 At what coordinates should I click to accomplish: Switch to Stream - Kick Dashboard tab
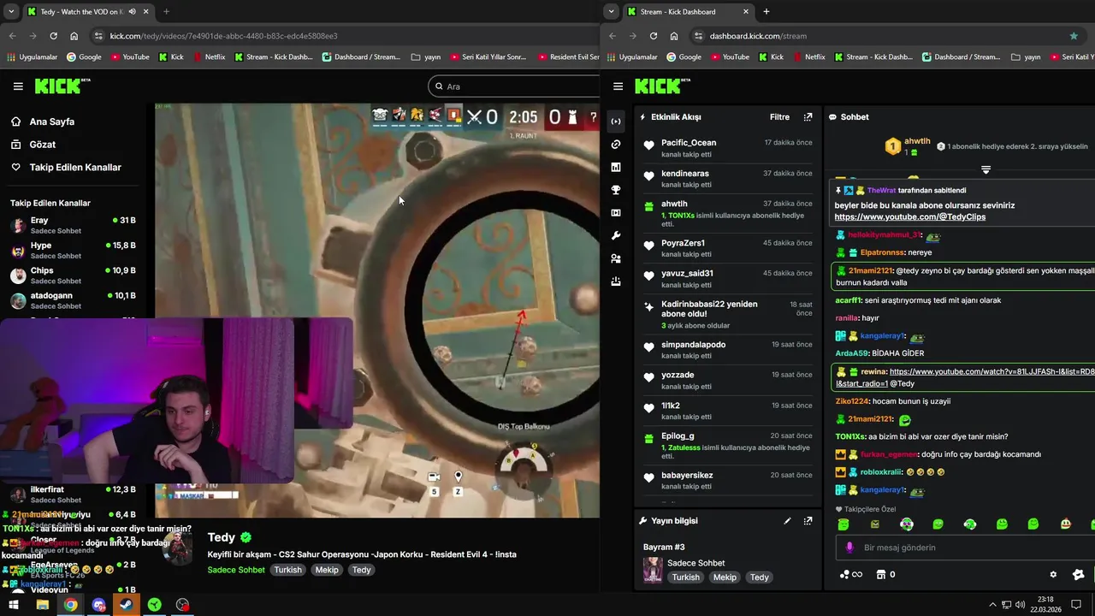coord(687,12)
